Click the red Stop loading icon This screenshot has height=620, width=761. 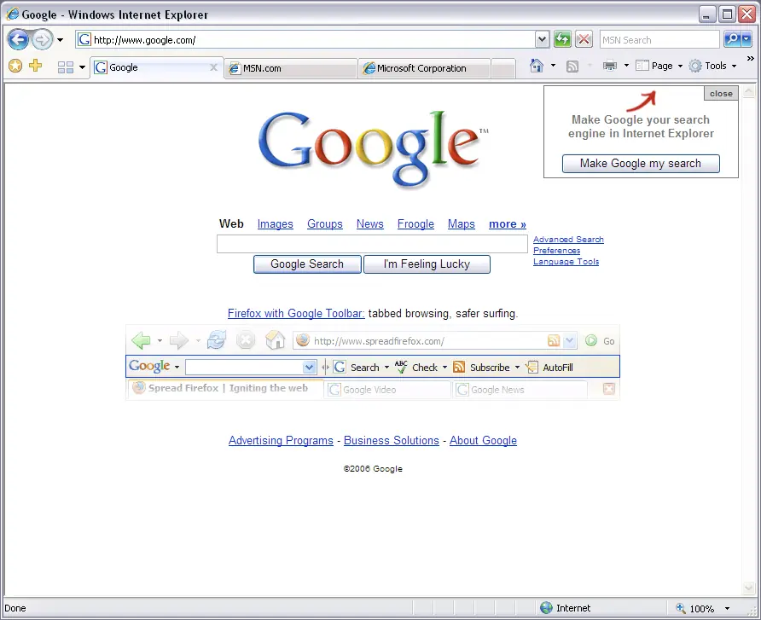coord(584,40)
